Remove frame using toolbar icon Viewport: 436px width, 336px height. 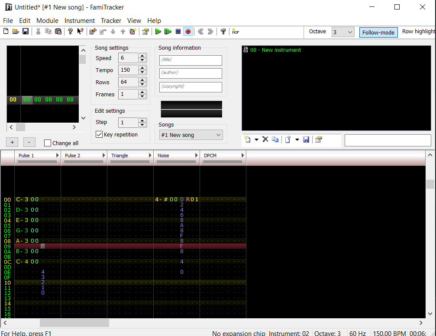click(x=103, y=32)
